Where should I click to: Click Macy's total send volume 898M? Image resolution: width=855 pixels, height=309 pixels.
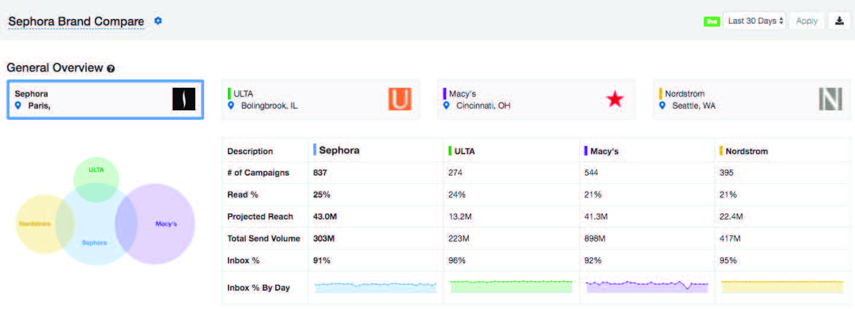tap(595, 238)
